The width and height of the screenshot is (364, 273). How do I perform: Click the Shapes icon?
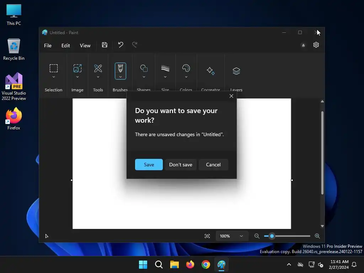(144, 68)
